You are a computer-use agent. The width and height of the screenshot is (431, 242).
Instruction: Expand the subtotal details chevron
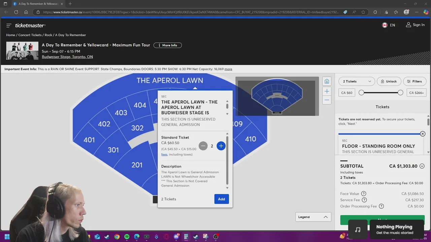tap(422, 166)
